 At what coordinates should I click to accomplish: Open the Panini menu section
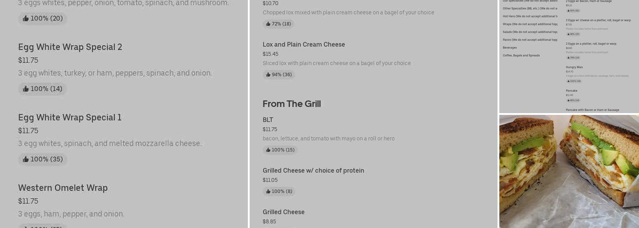pos(529,40)
